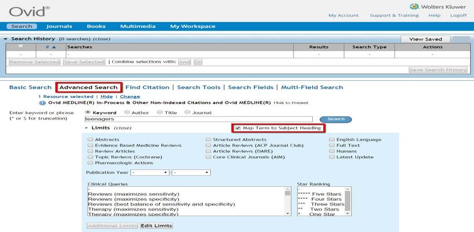Image resolution: width=474 pixels, height=232 pixels.
Task: Open the Search tab
Action: coord(21,26)
